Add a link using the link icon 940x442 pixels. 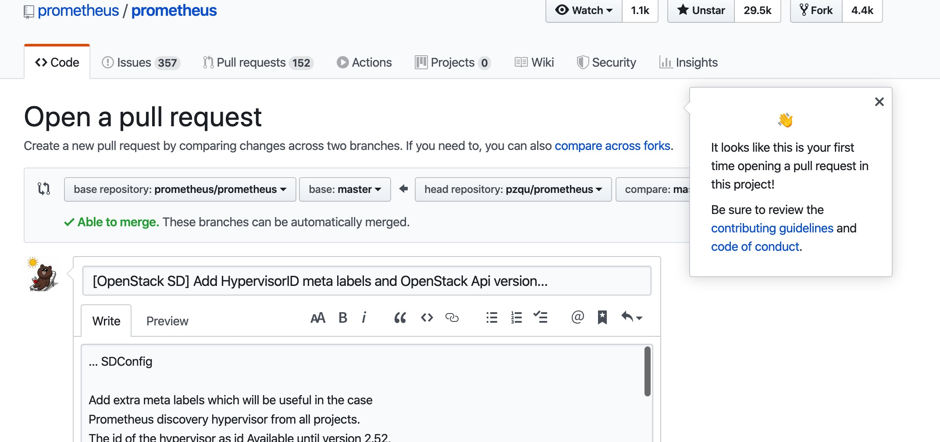coord(452,317)
